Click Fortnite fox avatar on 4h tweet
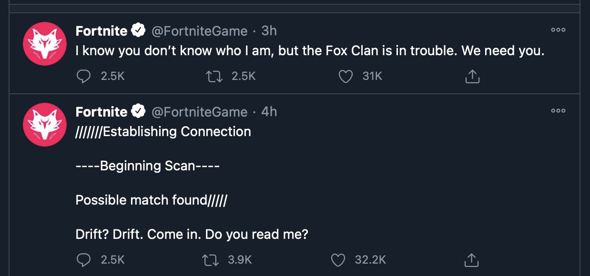 [x=44, y=124]
